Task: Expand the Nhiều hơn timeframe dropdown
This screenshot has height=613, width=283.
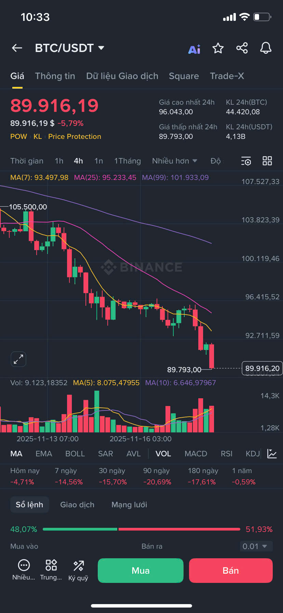Action: pos(175,161)
